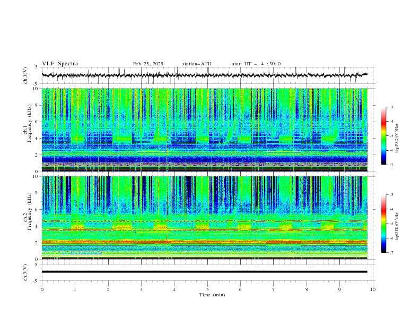Click the time axis tick label "0"
Viewport: 420px width, 325px height.
pos(42,289)
